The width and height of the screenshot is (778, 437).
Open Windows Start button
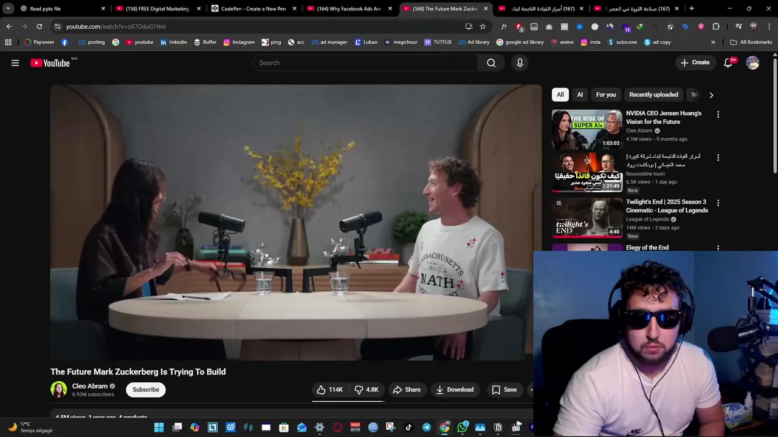159,427
